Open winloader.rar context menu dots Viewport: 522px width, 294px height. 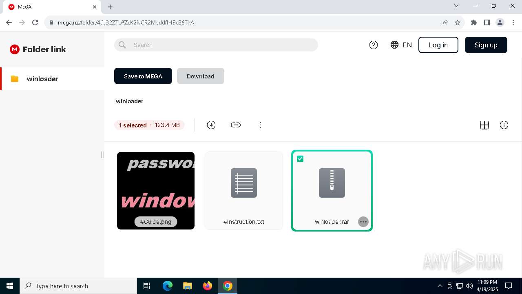[x=363, y=222]
